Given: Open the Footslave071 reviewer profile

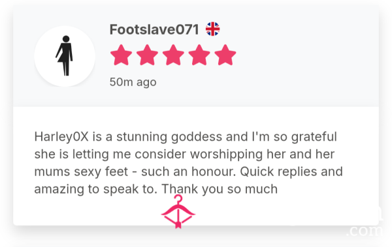Looking at the screenshot, I should click(154, 29).
